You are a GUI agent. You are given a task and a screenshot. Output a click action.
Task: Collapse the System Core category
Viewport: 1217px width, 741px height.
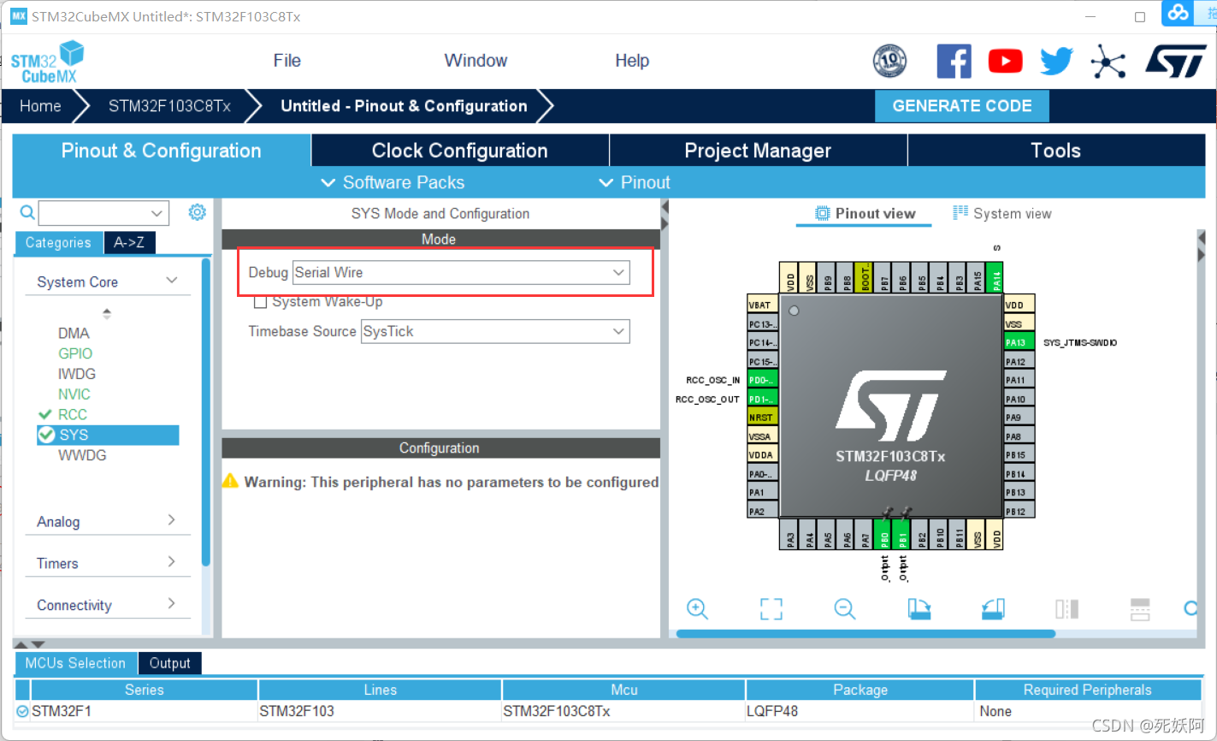[x=172, y=281]
